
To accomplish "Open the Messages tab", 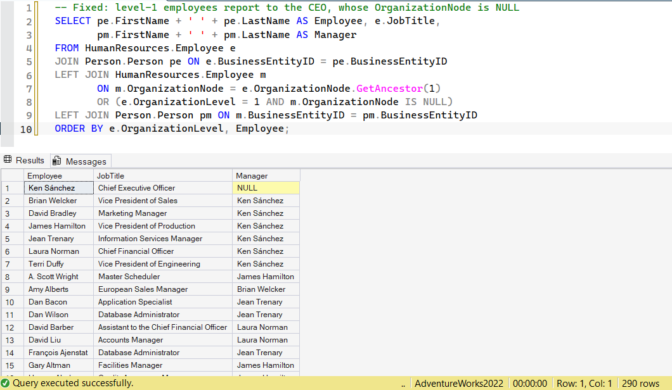I will tap(81, 161).
